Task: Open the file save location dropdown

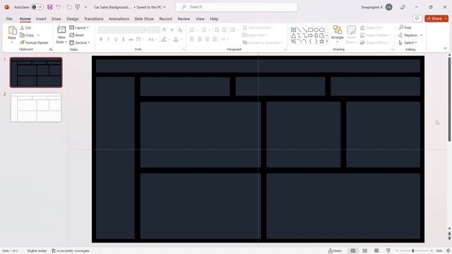Action: (165, 7)
